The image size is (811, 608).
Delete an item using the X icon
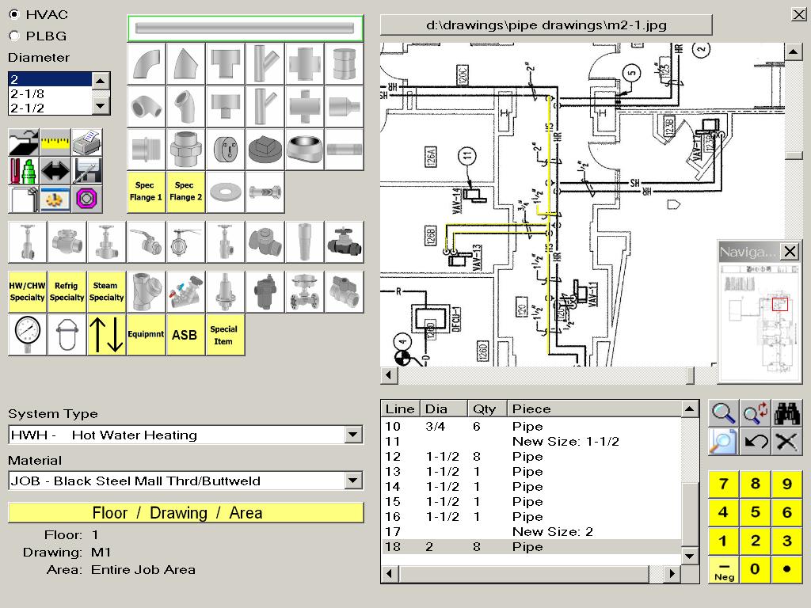[x=786, y=441]
